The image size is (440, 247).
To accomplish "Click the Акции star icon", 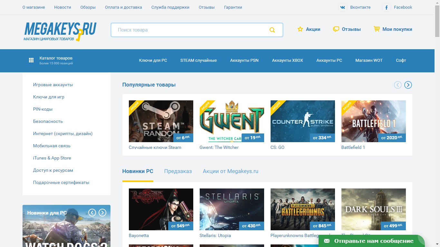I will [x=300, y=29].
